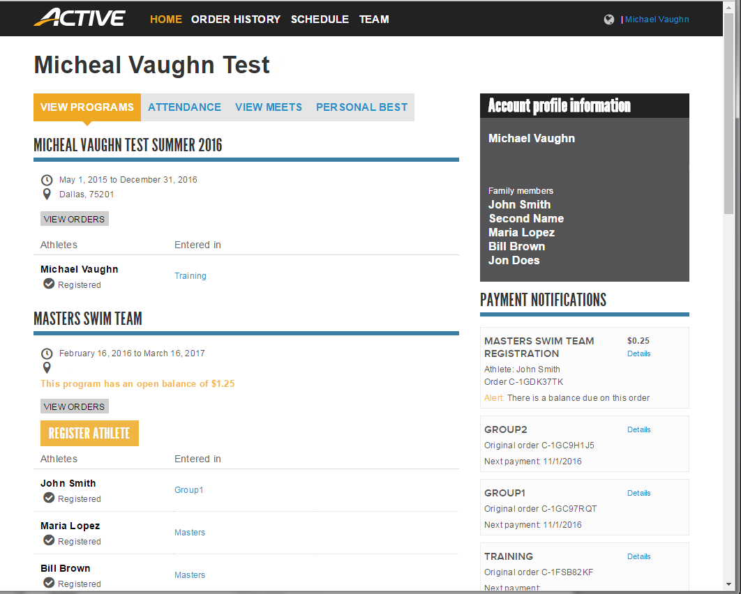Image resolution: width=741 pixels, height=594 pixels.
Task: Click registered checkmark icon under Michael Vaughn
Action: pyautogui.click(x=49, y=284)
